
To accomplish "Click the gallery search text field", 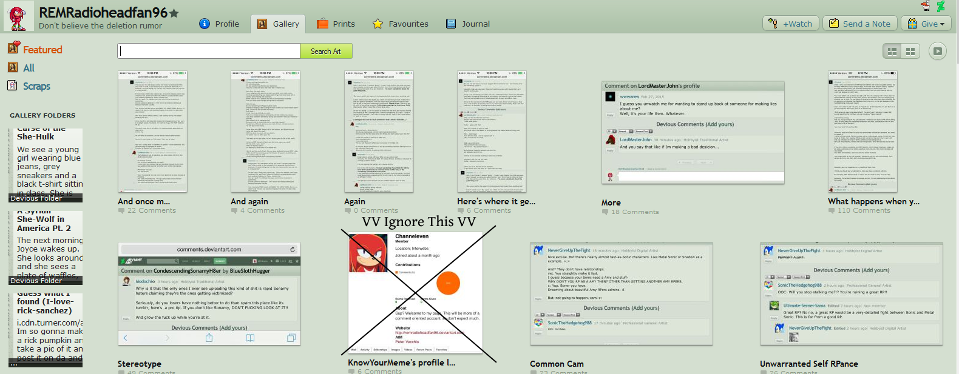I will (209, 51).
